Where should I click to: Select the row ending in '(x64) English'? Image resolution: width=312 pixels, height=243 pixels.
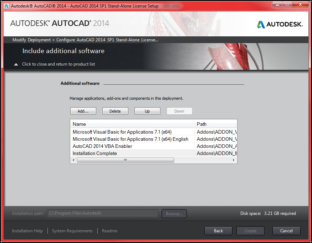click(x=154, y=139)
